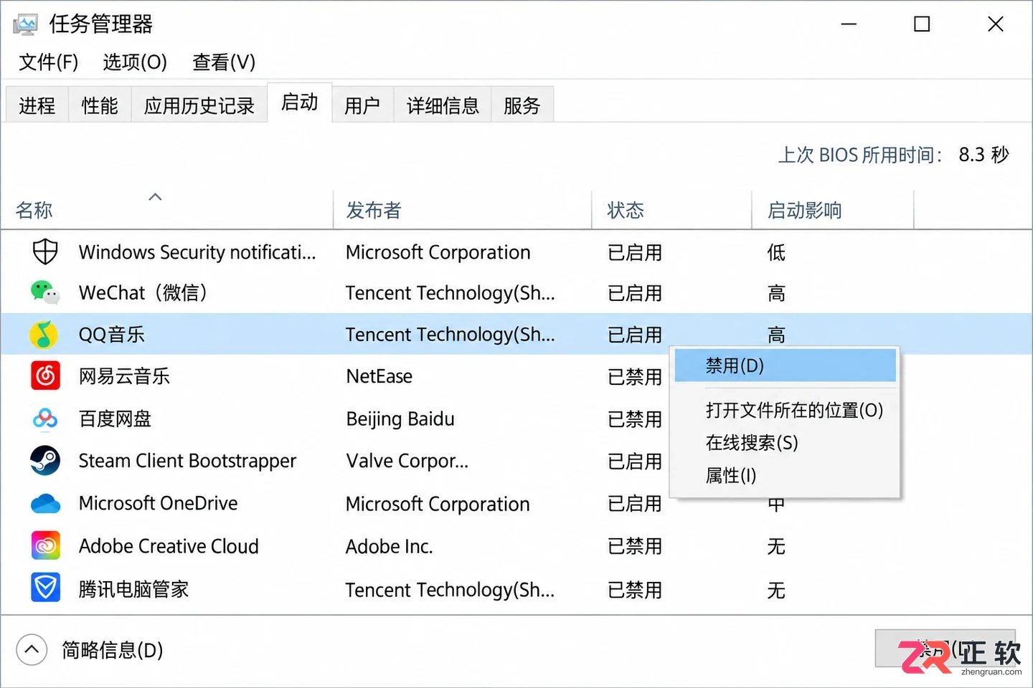
Task: Click the WeChat startup icon
Action: tap(45, 292)
